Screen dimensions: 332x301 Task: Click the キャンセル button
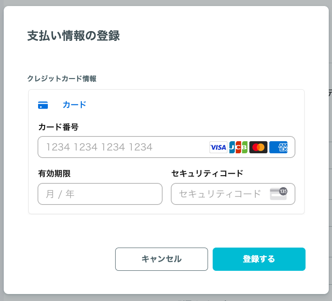[x=162, y=259]
